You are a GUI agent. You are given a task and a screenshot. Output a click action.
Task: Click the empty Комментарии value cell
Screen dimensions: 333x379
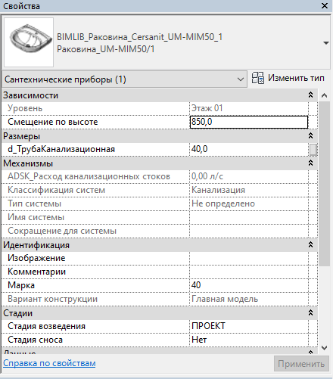click(249, 272)
